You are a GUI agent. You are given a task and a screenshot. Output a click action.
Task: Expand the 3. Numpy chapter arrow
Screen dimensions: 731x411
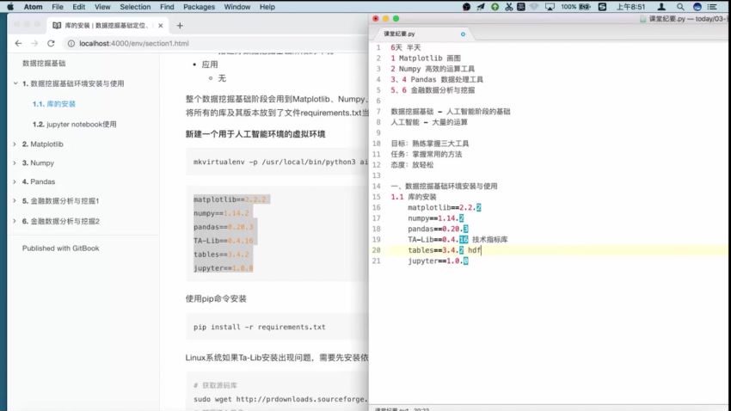tap(15, 163)
